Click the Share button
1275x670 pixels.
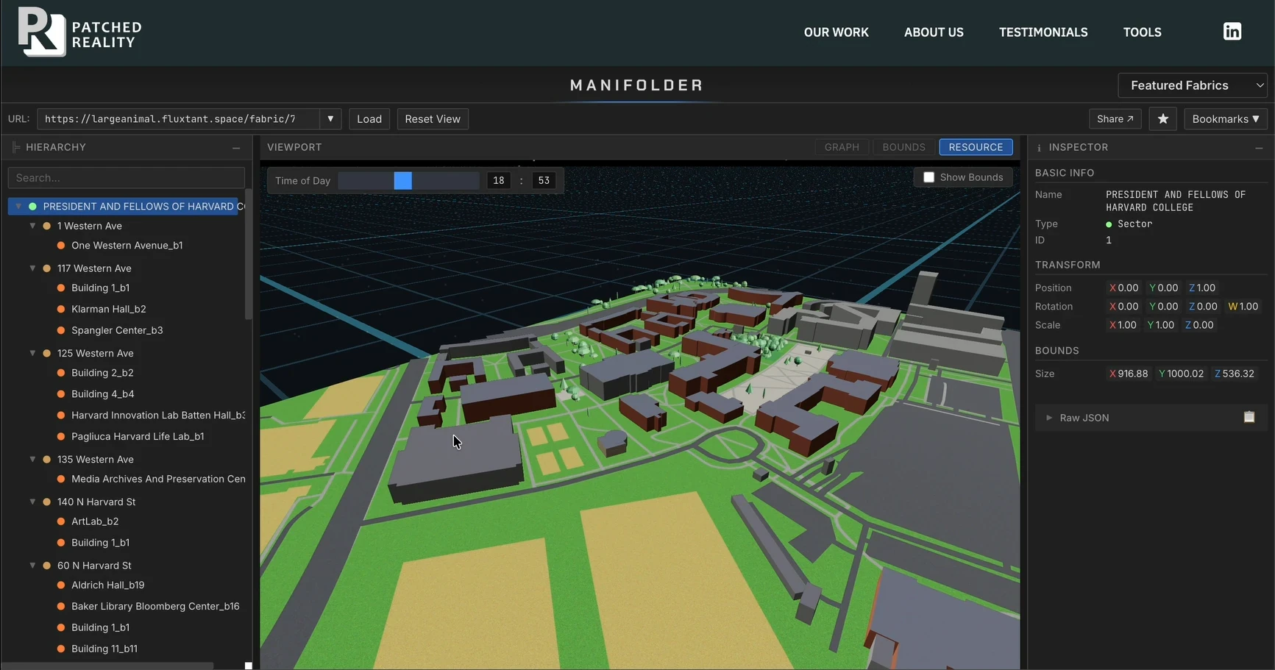point(1115,119)
